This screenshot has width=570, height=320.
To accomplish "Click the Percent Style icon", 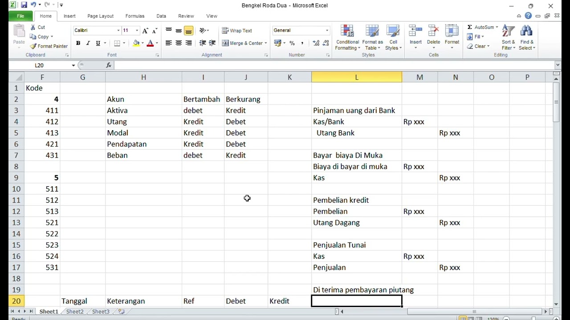I will point(292,43).
